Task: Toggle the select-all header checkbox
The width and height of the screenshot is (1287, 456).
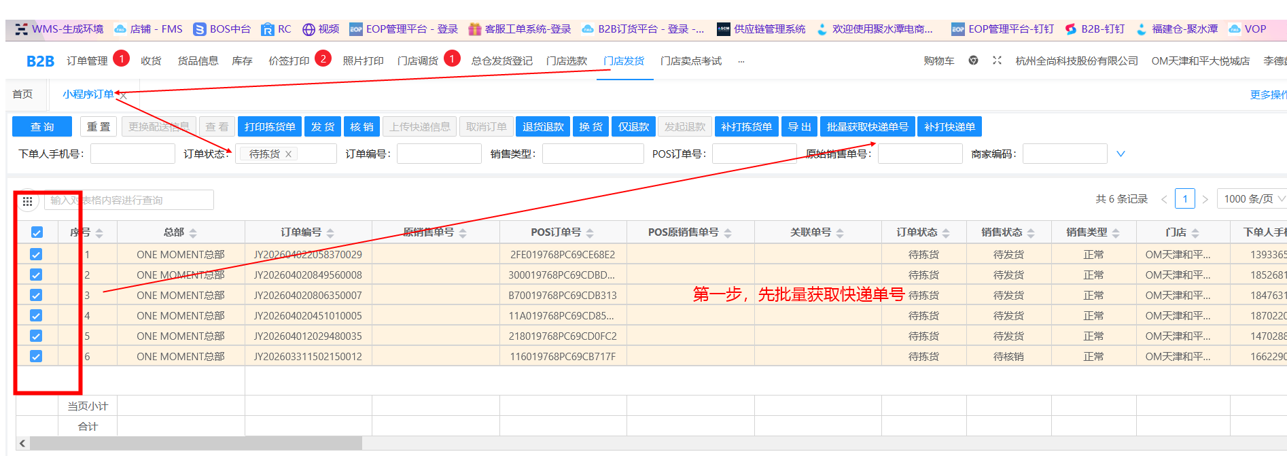Action: coord(37,232)
